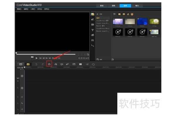This screenshot has width=176, height=117.
Task: Open the Transition library icon
Action: pyautogui.click(x=93, y=25)
